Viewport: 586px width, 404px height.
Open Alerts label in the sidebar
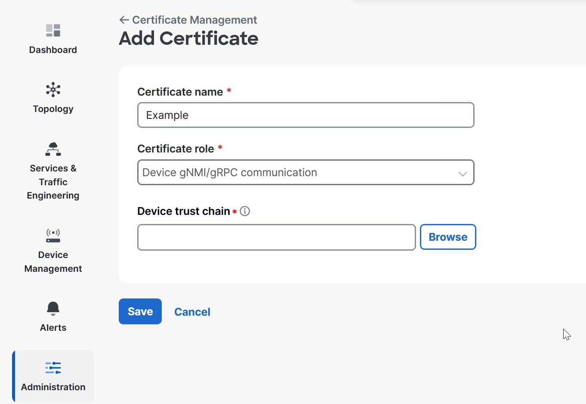(53, 328)
